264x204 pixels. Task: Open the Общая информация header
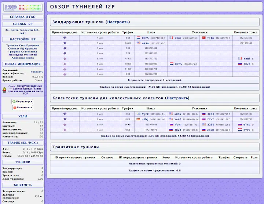point(23,64)
